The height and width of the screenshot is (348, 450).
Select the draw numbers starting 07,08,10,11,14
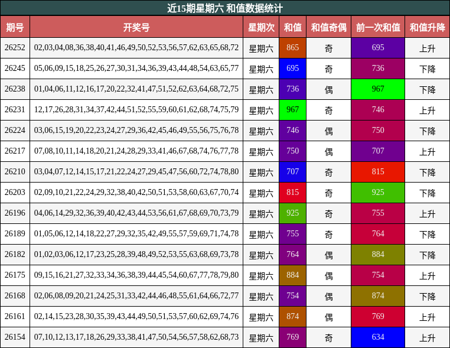pos(136,151)
